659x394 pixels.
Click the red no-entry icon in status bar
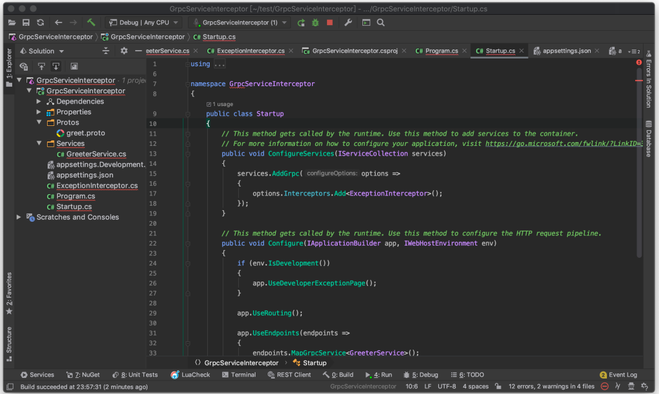click(x=604, y=386)
